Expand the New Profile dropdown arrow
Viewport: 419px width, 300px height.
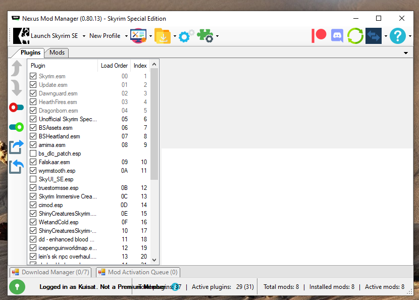tap(126, 36)
